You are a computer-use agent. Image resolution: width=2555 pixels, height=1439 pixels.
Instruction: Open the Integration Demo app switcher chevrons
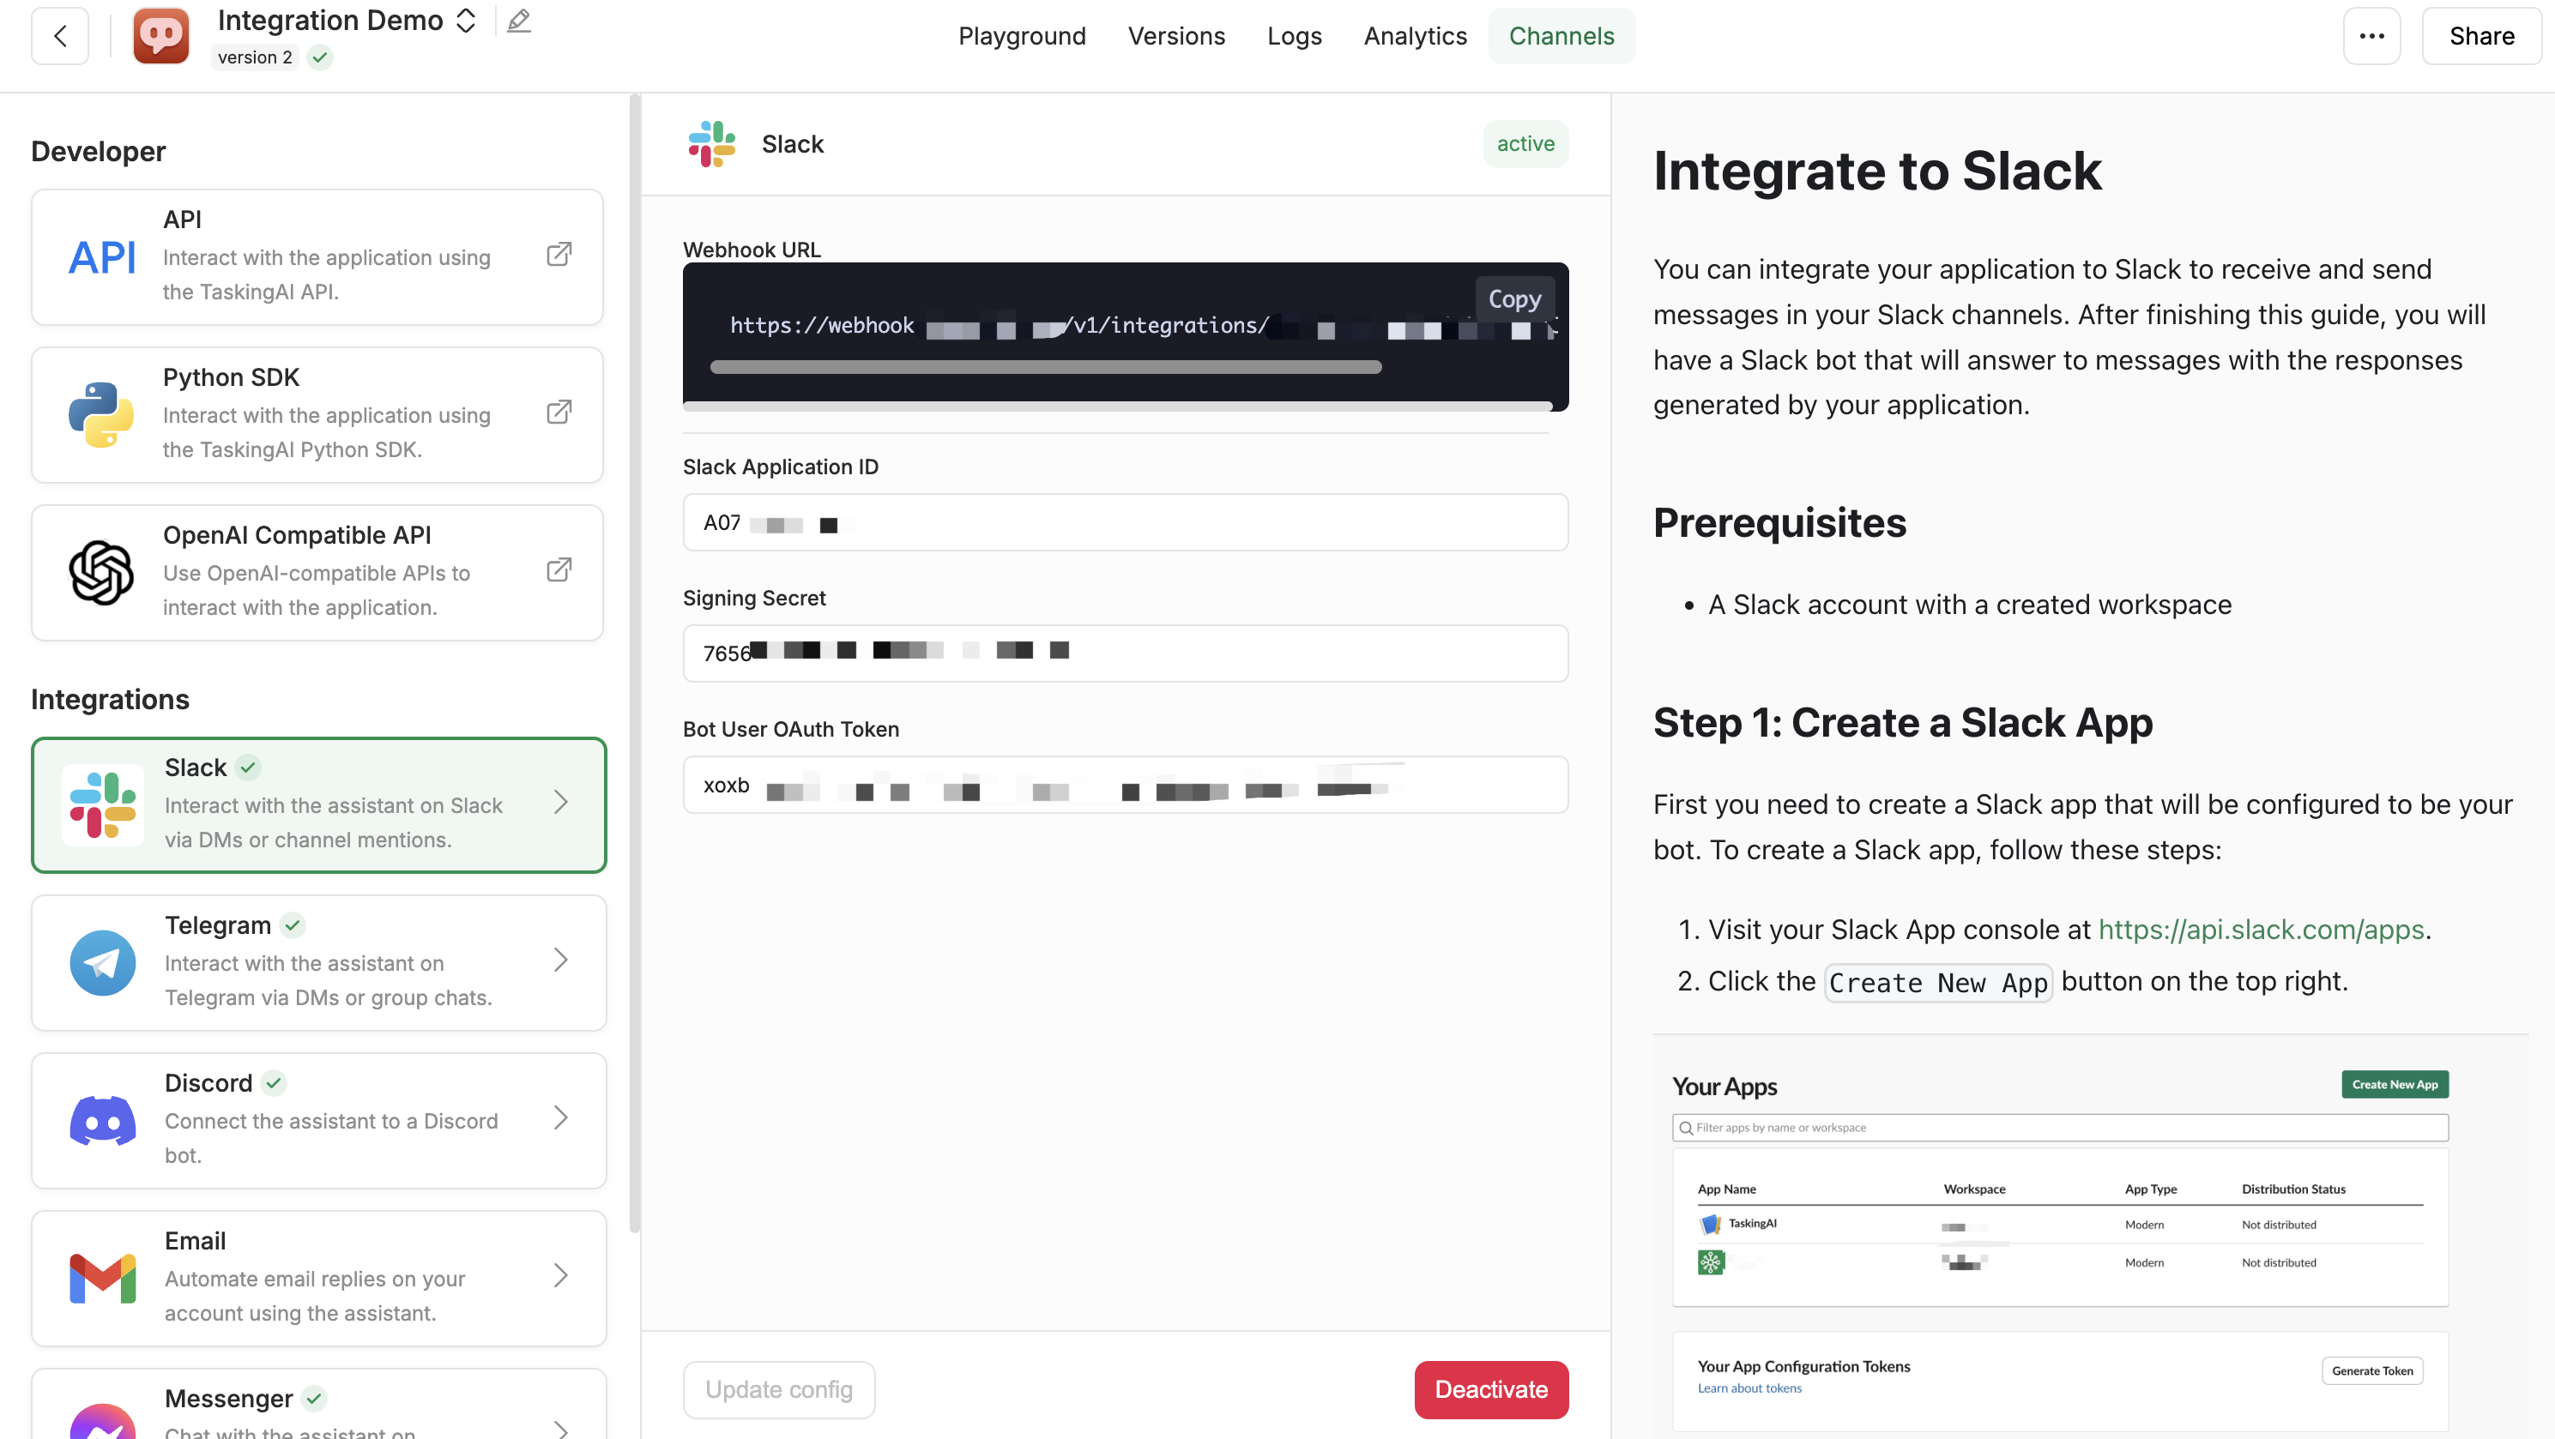tap(465, 21)
